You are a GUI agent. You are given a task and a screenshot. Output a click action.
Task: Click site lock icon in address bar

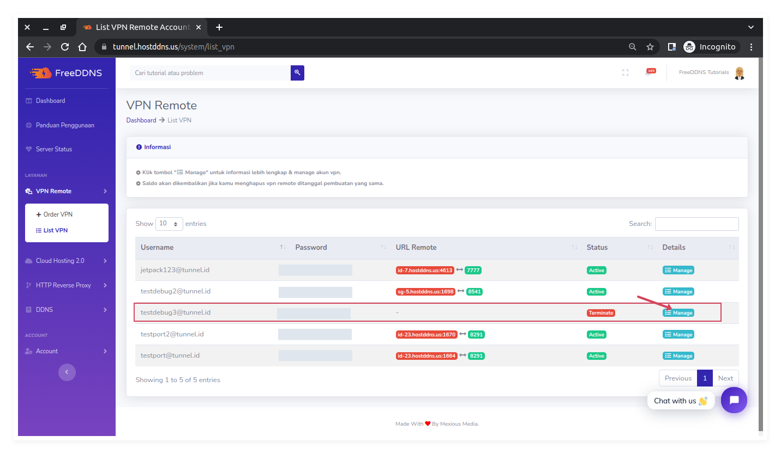(x=104, y=47)
